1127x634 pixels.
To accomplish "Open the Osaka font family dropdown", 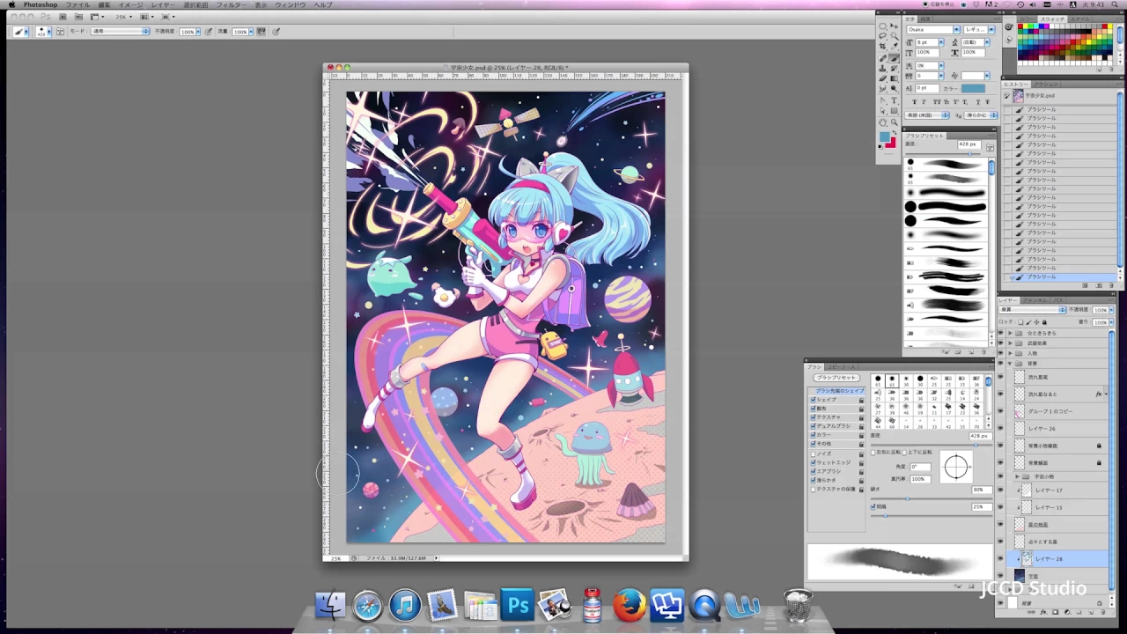I will (x=957, y=30).
